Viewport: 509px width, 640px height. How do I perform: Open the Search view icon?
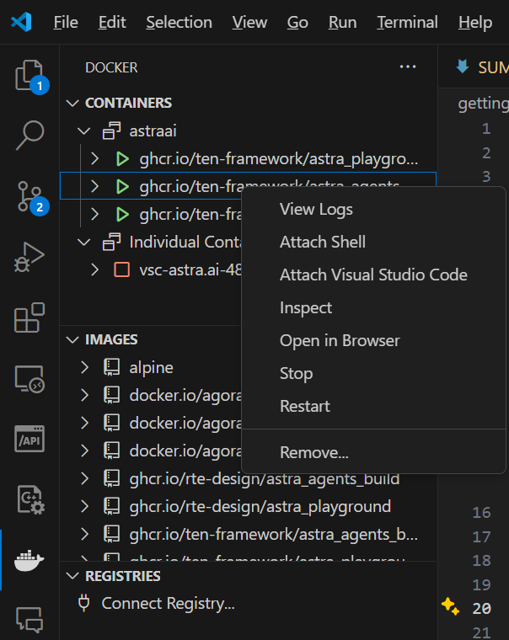click(x=29, y=136)
